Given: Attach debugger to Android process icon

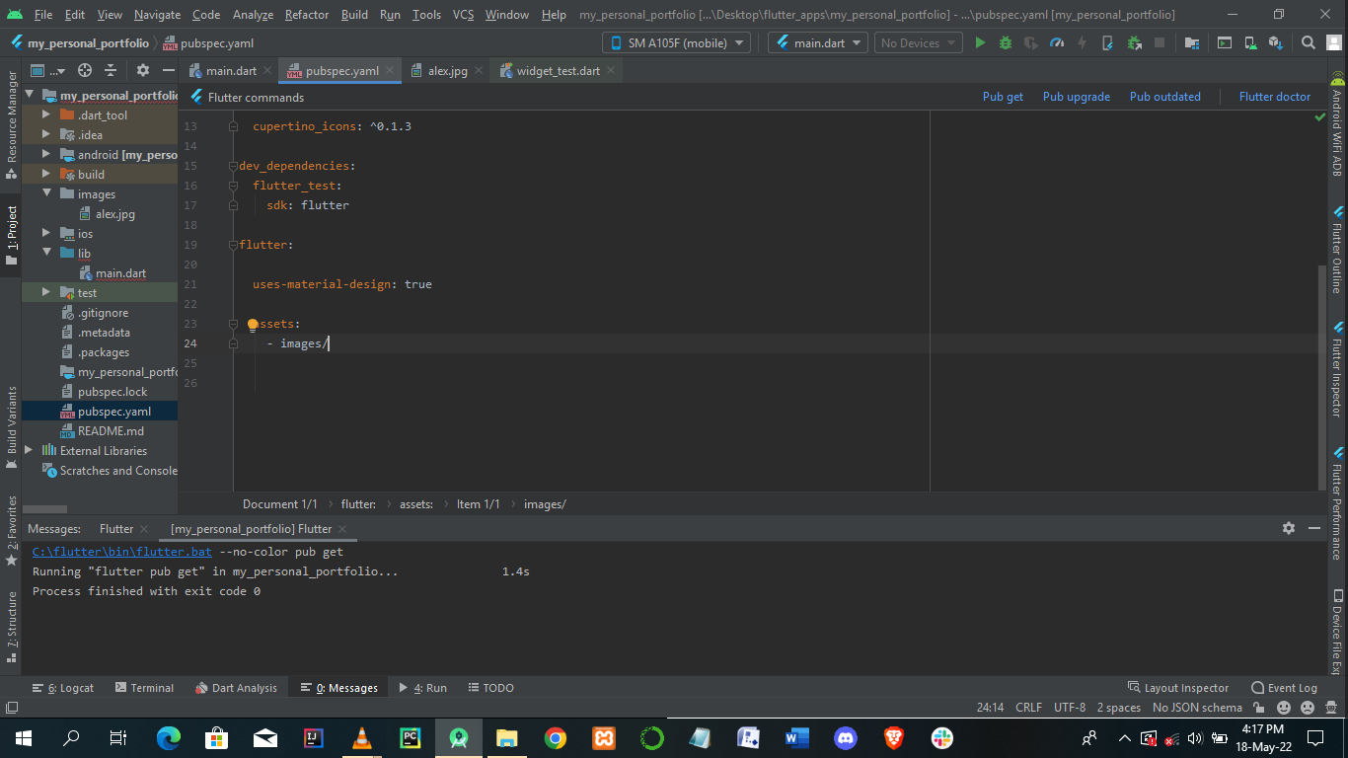Looking at the screenshot, I should click(1134, 43).
